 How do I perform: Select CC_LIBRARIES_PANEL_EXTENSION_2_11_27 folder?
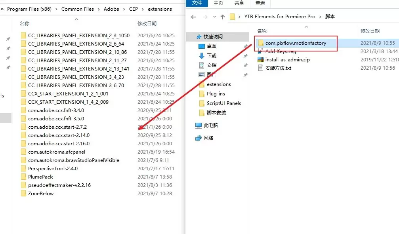[74, 61]
